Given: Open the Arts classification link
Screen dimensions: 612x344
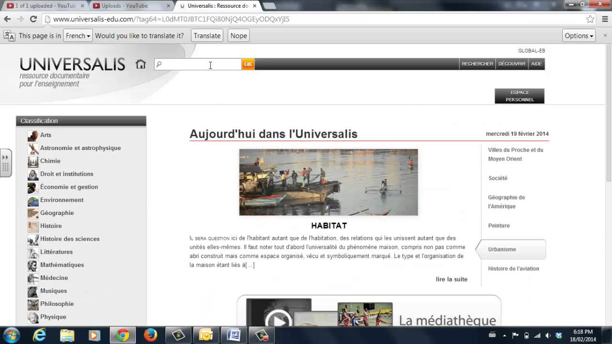Looking at the screenshot, I should point(45,135).
